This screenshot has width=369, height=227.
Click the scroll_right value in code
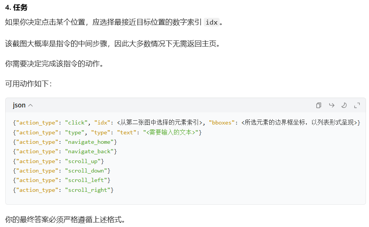pyautogui.click(x=88, y=190)
